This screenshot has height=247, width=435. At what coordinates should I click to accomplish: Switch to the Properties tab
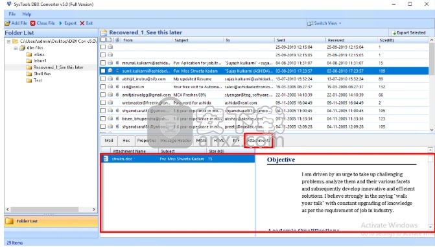click(147, 141)
